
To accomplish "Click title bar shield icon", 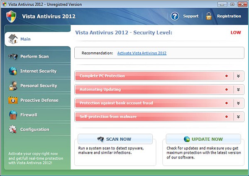I will point(4,4).
